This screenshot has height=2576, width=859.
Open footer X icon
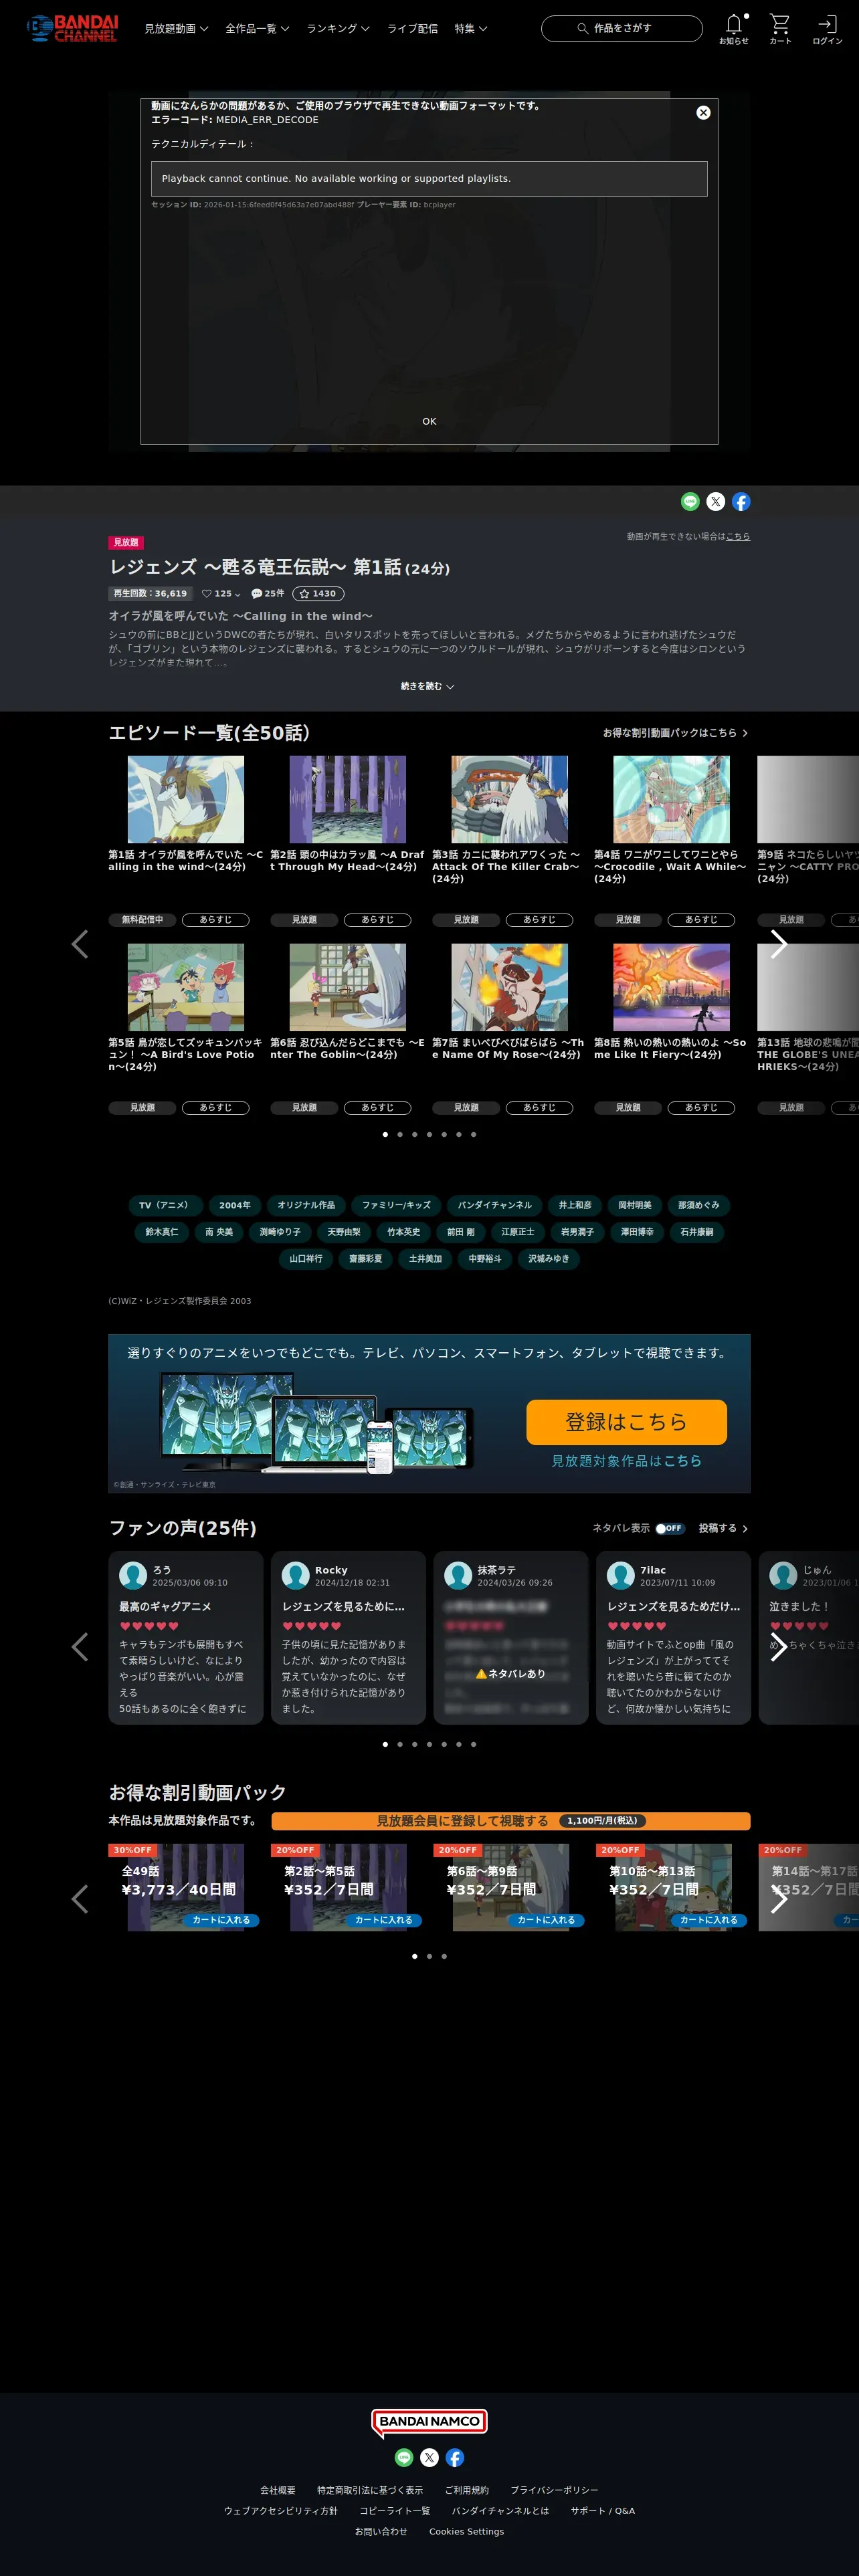click(429, 2457)
